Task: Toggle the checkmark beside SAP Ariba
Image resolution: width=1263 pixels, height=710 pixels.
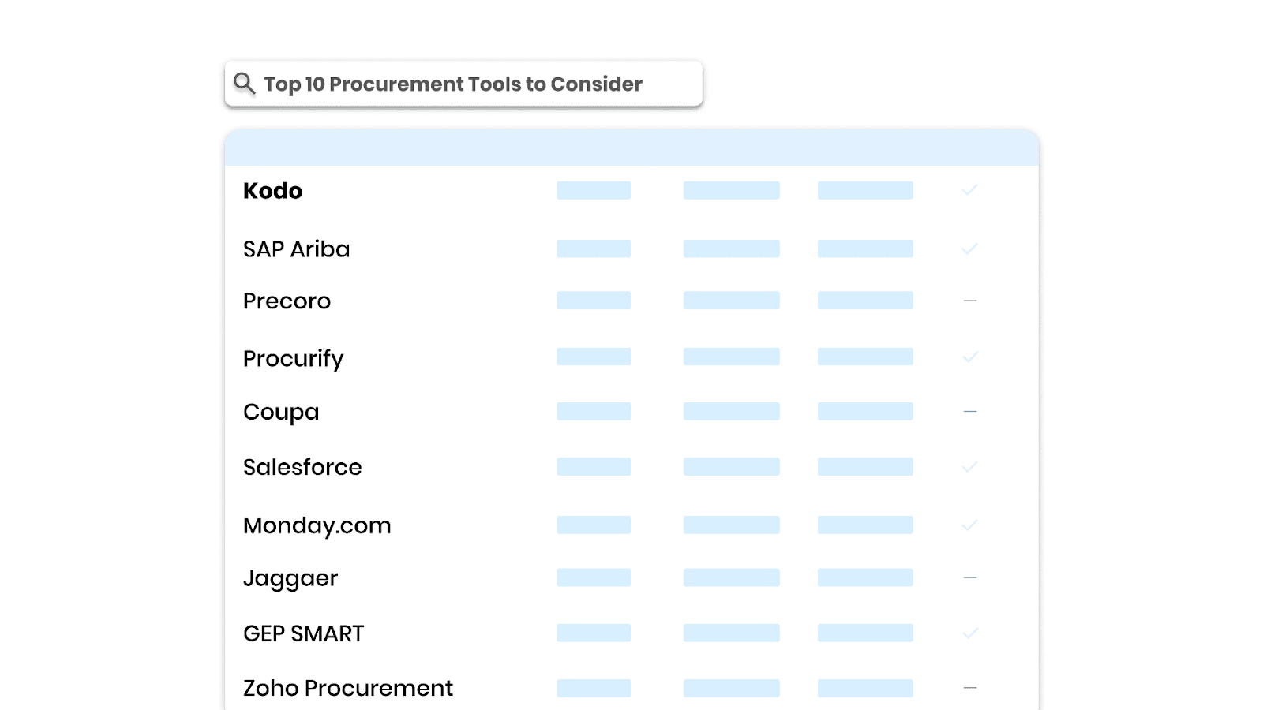Action: [969, 248]
